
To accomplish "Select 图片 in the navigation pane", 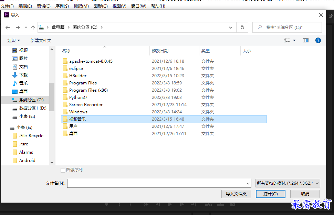I will 20,59.
